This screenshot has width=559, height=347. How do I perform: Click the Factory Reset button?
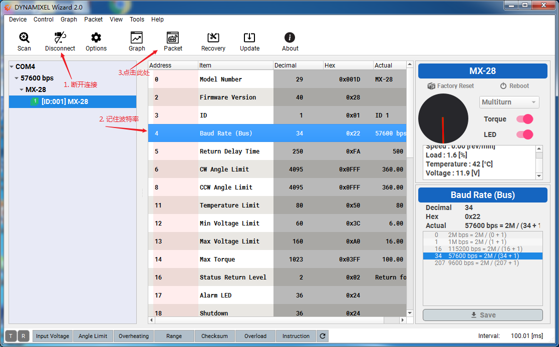click(450, 86)
